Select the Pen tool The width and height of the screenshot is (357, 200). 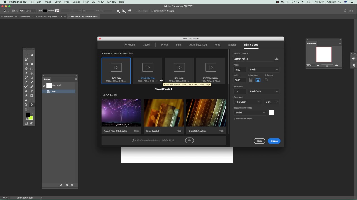[26, 73]
